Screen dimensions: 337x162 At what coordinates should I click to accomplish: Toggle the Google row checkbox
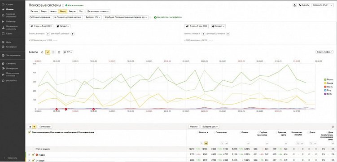pos(33,160)
